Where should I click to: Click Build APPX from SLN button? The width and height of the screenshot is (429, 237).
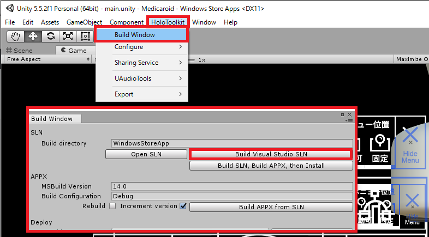click(271, 207)
